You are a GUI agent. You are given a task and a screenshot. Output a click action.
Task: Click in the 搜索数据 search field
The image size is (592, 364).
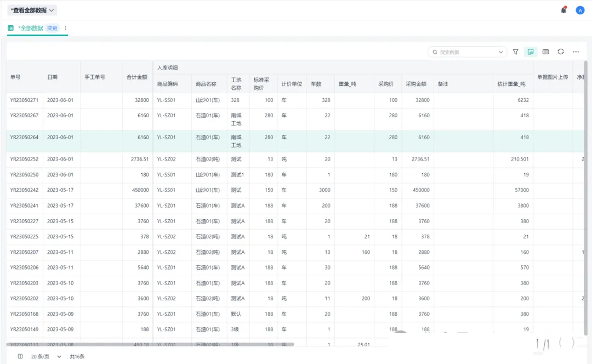pos(466,52)
